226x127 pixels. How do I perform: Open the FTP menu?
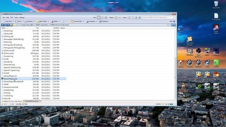[12, 17]
